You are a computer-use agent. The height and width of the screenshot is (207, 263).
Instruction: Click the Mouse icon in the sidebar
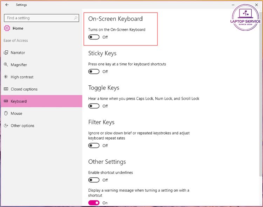tap(6, 113)
